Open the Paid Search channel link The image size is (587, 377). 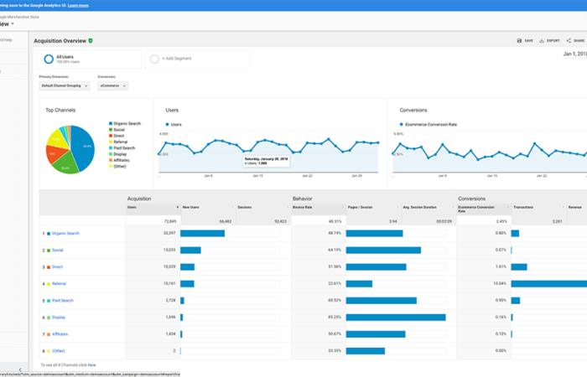click(x=62, y=300)
